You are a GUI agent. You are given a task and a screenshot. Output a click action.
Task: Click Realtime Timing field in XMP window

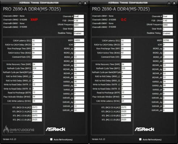click(79, 33)
